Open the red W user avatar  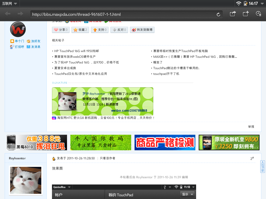coord(18,30)
